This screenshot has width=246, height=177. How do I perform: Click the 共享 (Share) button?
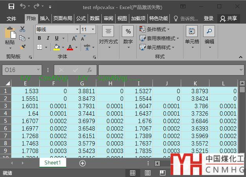coord(229,18)
